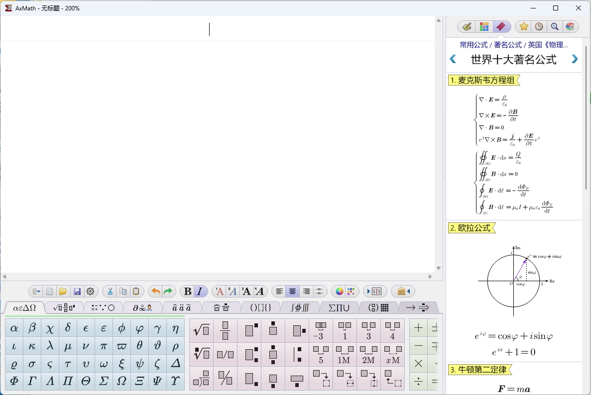Click the next-page chevron beside 世界十大著名公式
The width and height of the screenshot is (591, 395).
(575, 59)
